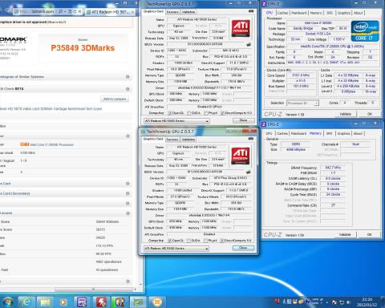Open notification area overflow arrow in tray
385x308 pixels.
click(x=327, y=302)
